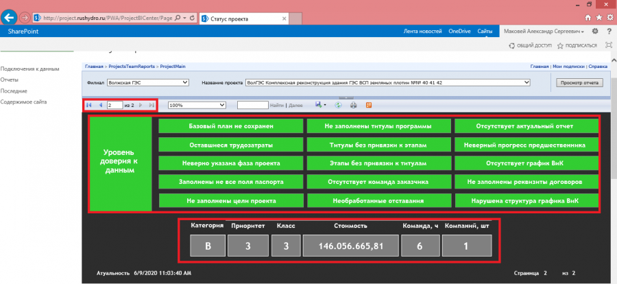Open OneDrive in top navigation
The image size is (617, 284).
tap(459, 31)
